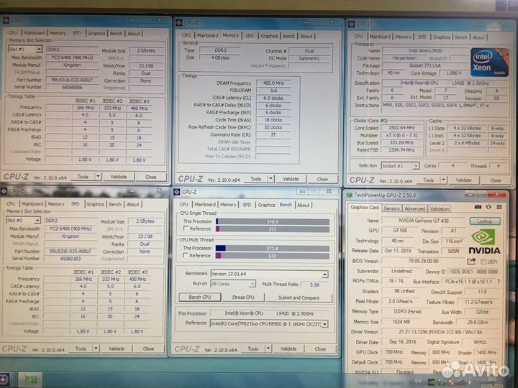Click Validate in Slot #1 CPU-Z window
The image size is (518, 388).
coord(119,177)
